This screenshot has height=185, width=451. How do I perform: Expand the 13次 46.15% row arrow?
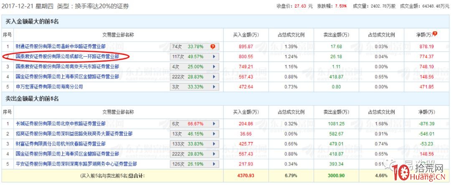click(214, 134)
